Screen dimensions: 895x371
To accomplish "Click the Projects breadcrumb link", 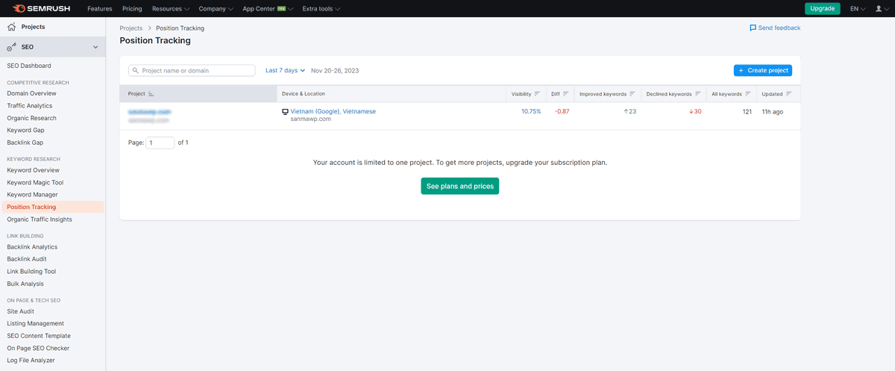I will click(131, 28).
